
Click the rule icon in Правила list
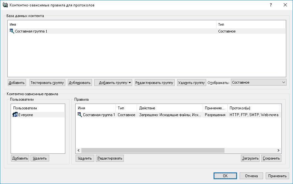tap(80, 115)
